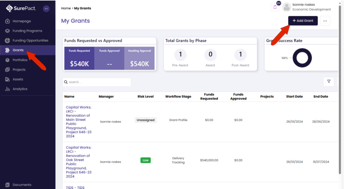This screenshot has height=189, width=344.
Task: Open the Oak Street Public Playground grant
Action: 79,162
